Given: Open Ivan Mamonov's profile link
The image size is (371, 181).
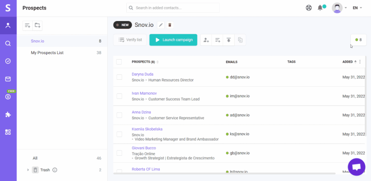Looking at the screenshot, I should (144, 93).
